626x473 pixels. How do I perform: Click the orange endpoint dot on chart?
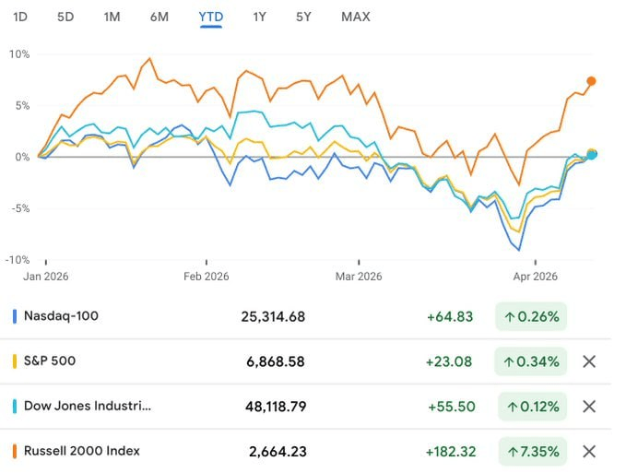point(591,81)
